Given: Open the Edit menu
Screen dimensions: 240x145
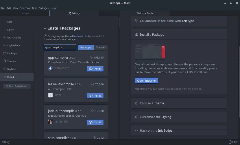Looking at the screenshot, I should click(9, 8).
